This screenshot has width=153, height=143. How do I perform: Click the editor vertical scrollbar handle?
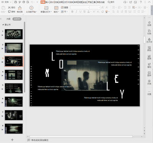pyautogui.click(x=144, y=40)
